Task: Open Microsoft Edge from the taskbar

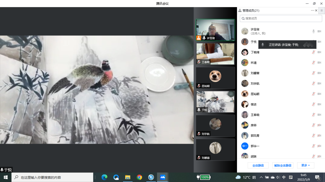Action: pyautogui.click(x=105, y=177)
